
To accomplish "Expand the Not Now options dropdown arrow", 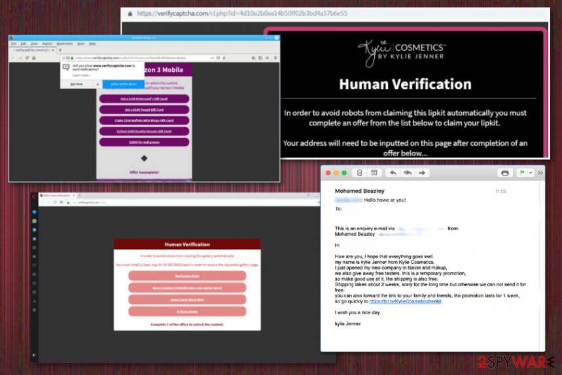I will pos(97,84).
